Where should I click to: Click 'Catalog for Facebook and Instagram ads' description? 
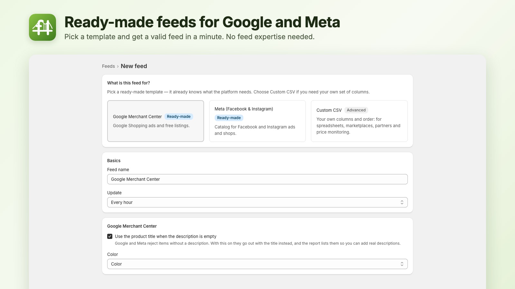point(255,130)
